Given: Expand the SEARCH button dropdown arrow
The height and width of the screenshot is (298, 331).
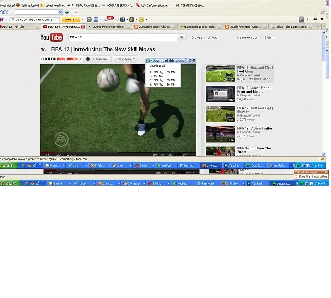Looking at the screenshot, I should (78, 19).
